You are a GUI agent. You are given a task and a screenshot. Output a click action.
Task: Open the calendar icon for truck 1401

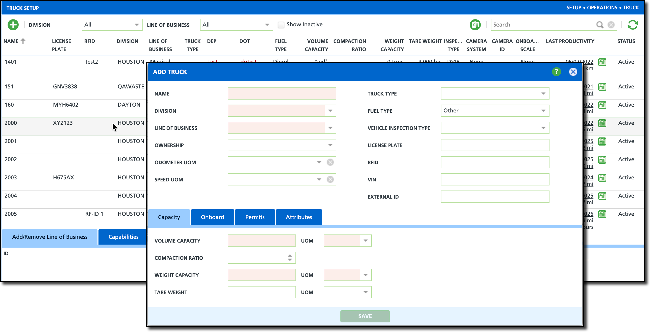click(602, 62)
